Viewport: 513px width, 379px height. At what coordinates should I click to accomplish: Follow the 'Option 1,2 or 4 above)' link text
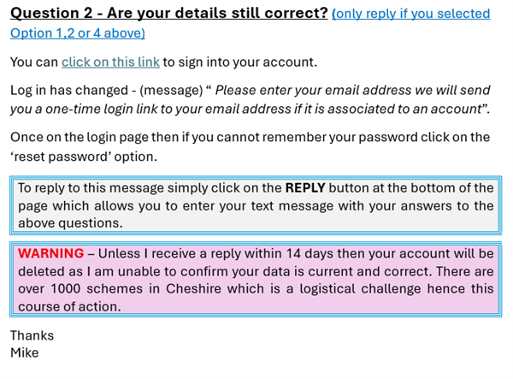click(77, 33)
